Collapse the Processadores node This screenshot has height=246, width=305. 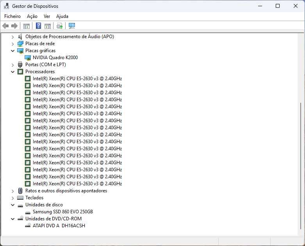[x=12, y=72]
